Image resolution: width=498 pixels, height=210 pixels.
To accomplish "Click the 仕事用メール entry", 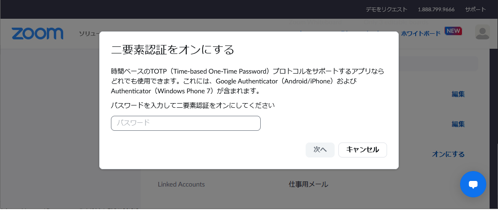I will coord(308,184).
